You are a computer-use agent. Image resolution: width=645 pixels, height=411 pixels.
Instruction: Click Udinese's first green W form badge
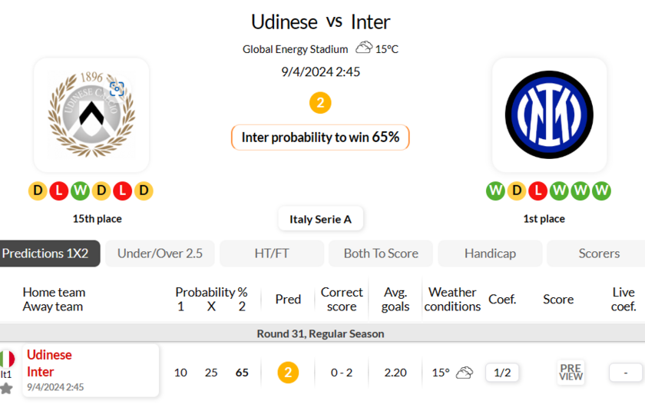click(80, 191)
